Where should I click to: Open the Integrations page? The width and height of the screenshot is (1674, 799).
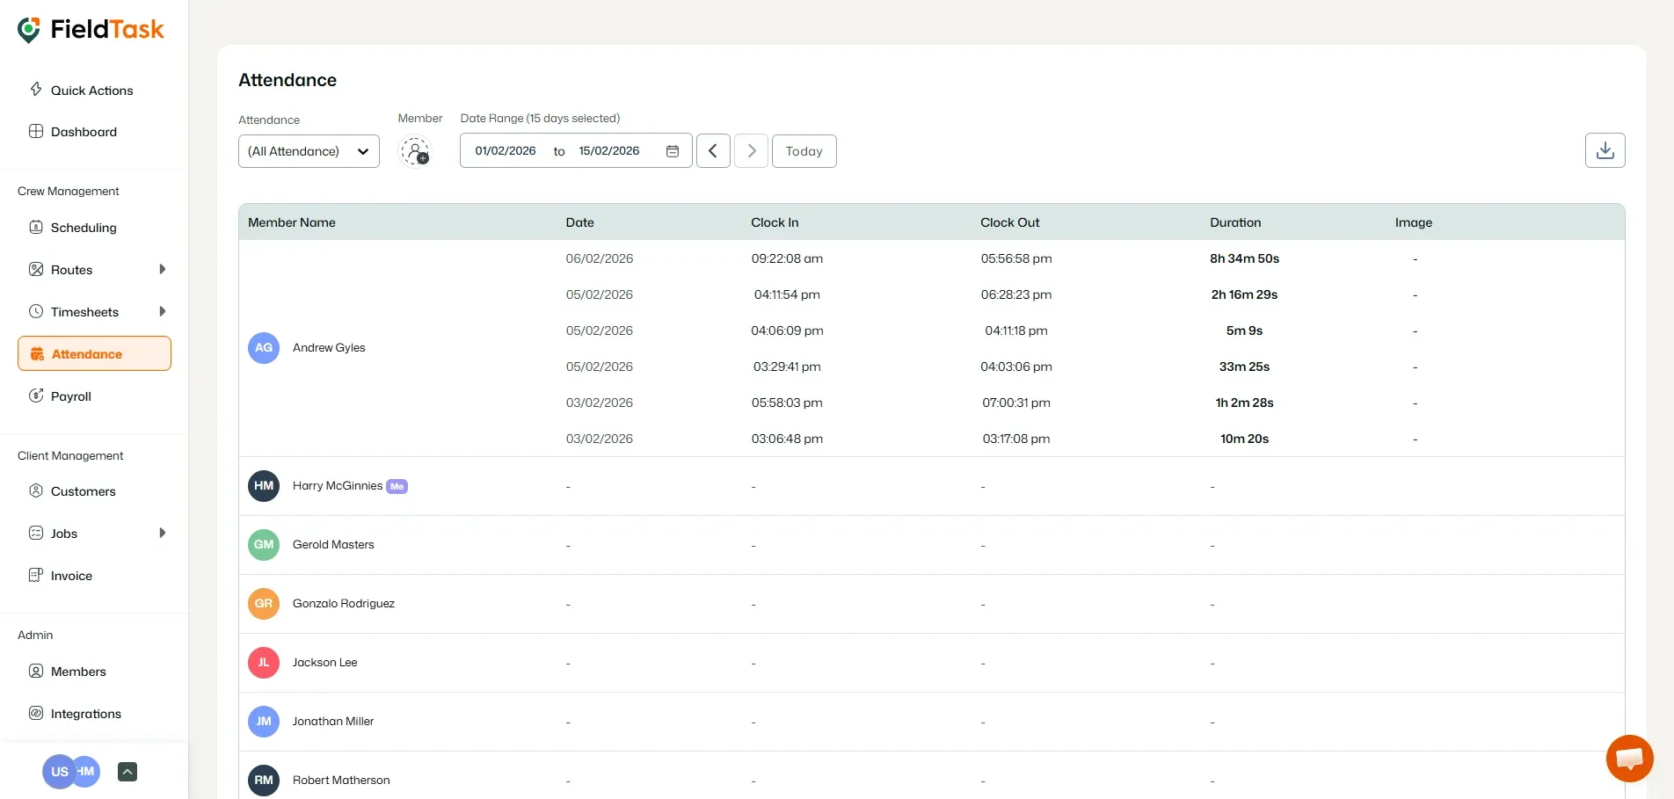(86, 714)
